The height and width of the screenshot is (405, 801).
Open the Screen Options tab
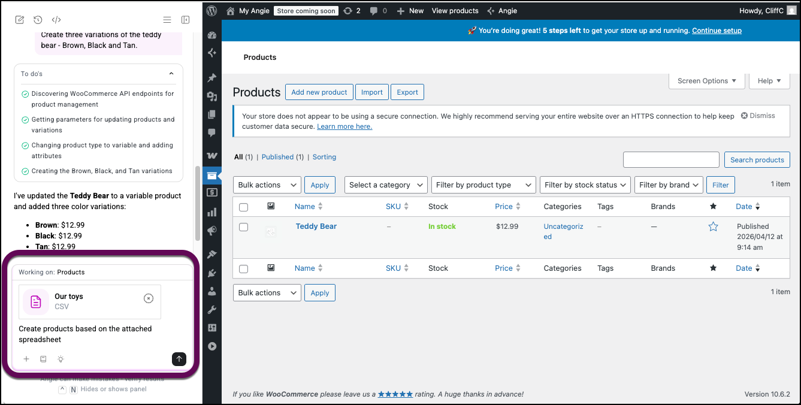coord(706,81)
